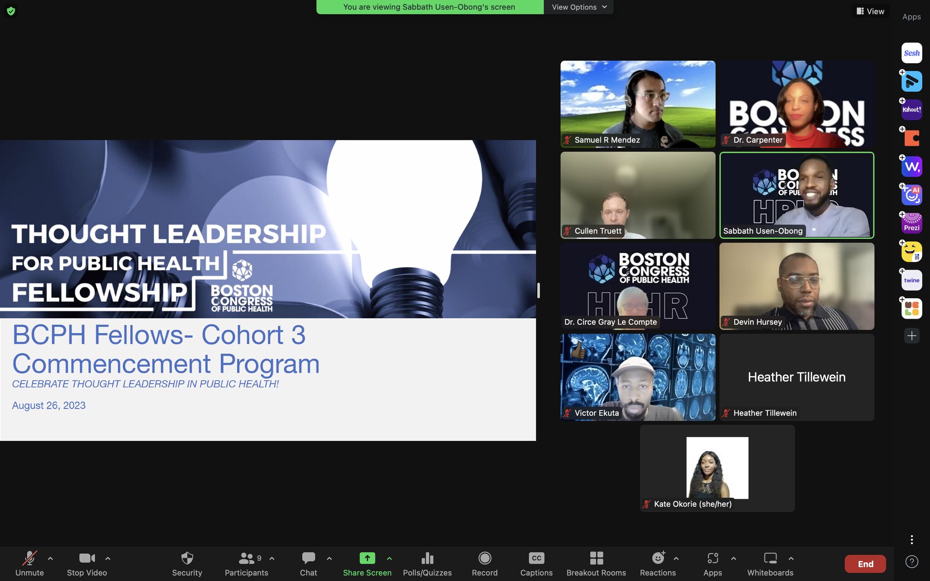Click the Apps sidebar header label
Image resolution: width=930 pixels, height=581 pixels.
coord(911,17)
